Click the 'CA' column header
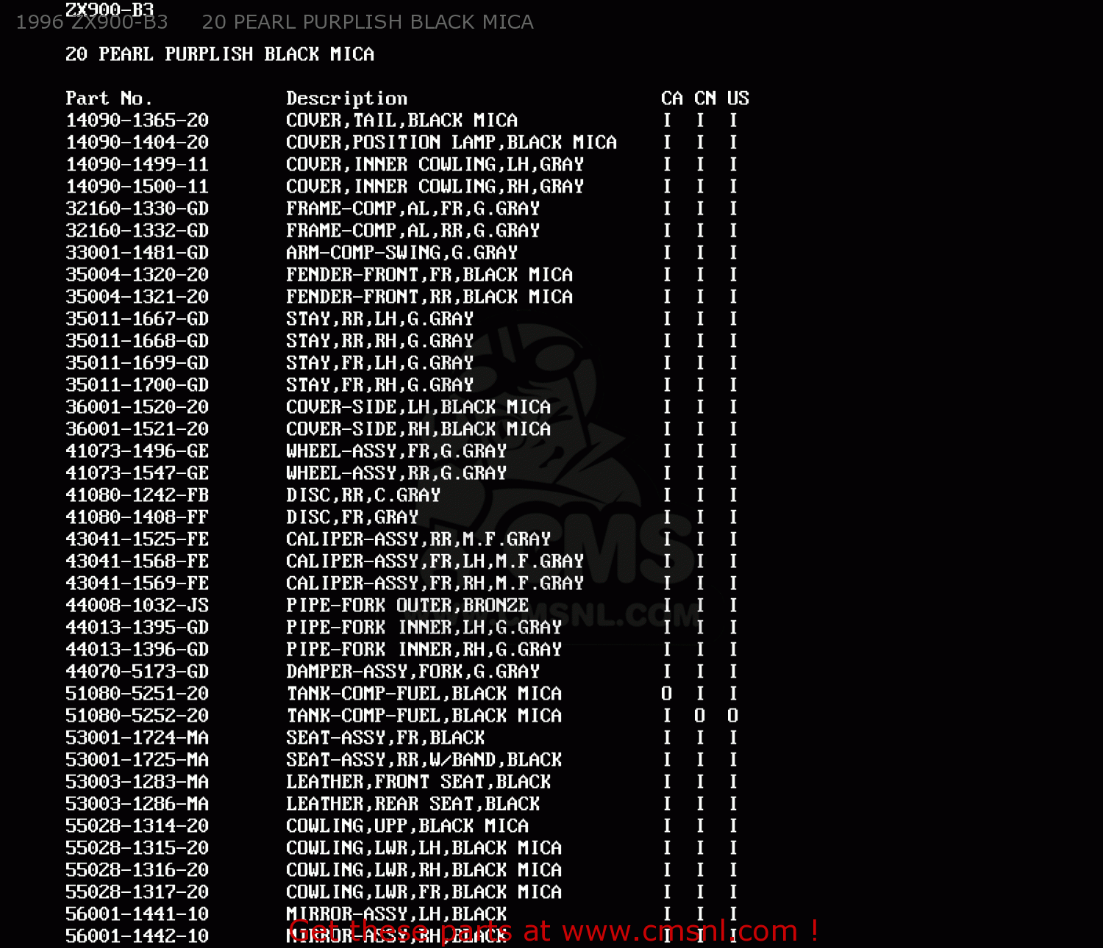Image resolution: width=1103 pixels, height=948 pixels. tap(671, 98)
